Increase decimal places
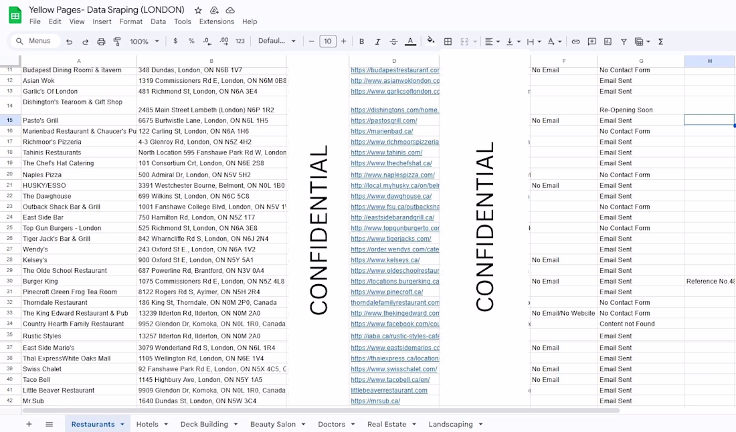 coord(224,41)
